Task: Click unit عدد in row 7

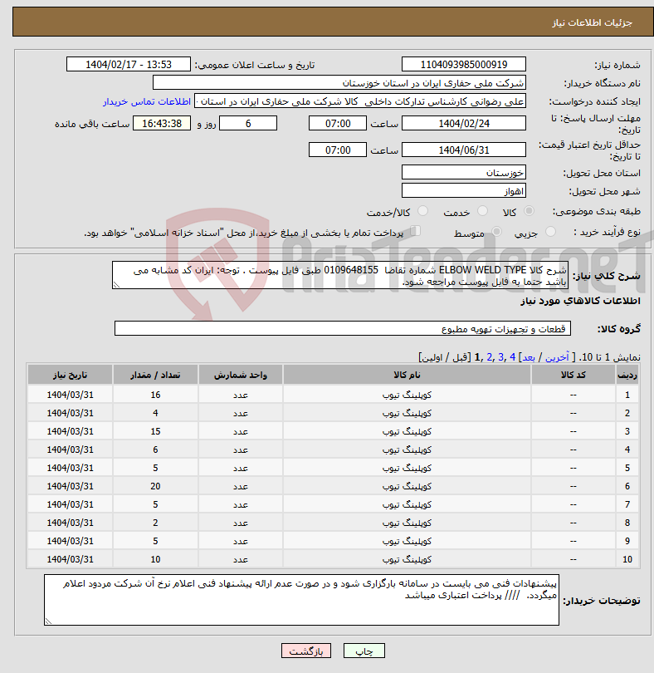Action: 240,504
